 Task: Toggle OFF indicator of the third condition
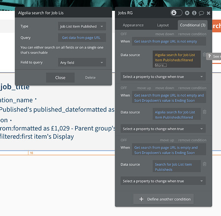pos(124,140)
